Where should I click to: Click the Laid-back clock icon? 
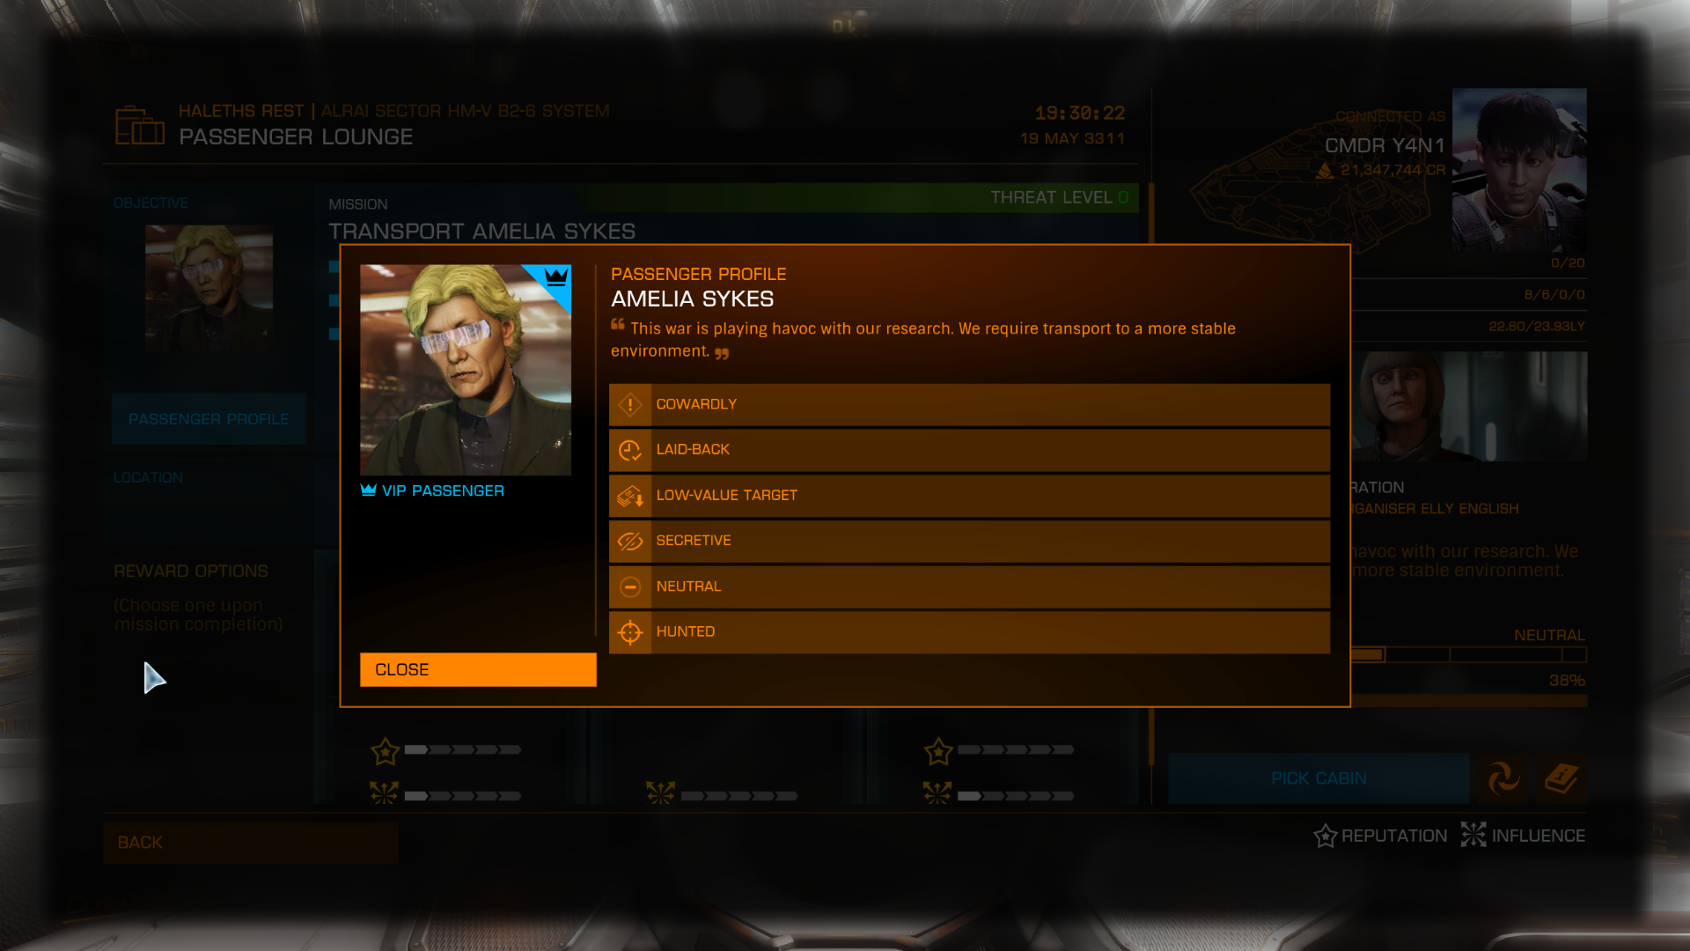(x=630, y=450)
